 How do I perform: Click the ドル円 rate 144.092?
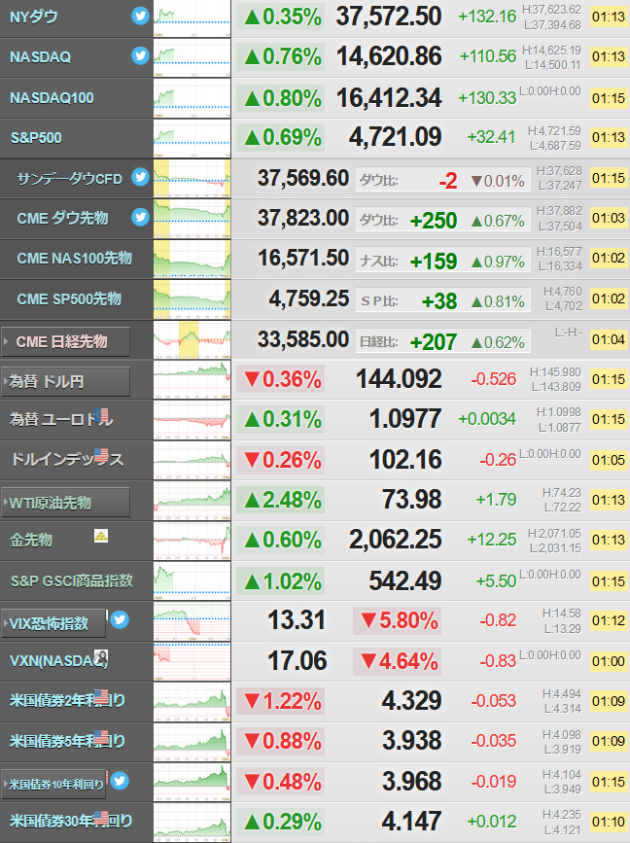(x=399, y=379)
